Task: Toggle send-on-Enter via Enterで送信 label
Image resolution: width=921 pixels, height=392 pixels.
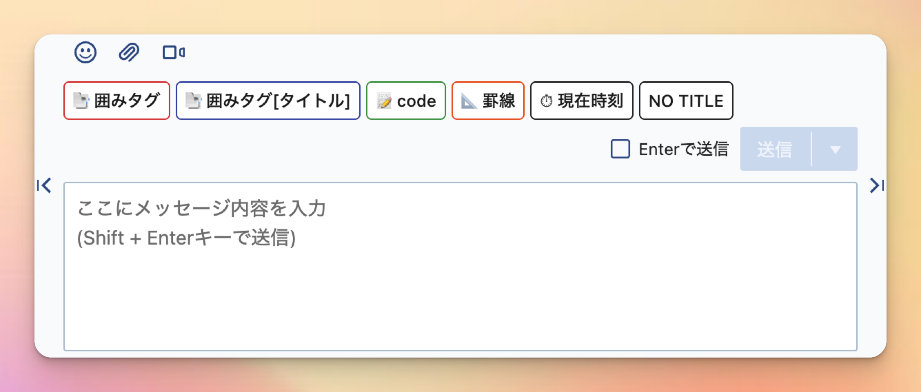Action: point(684,149)
